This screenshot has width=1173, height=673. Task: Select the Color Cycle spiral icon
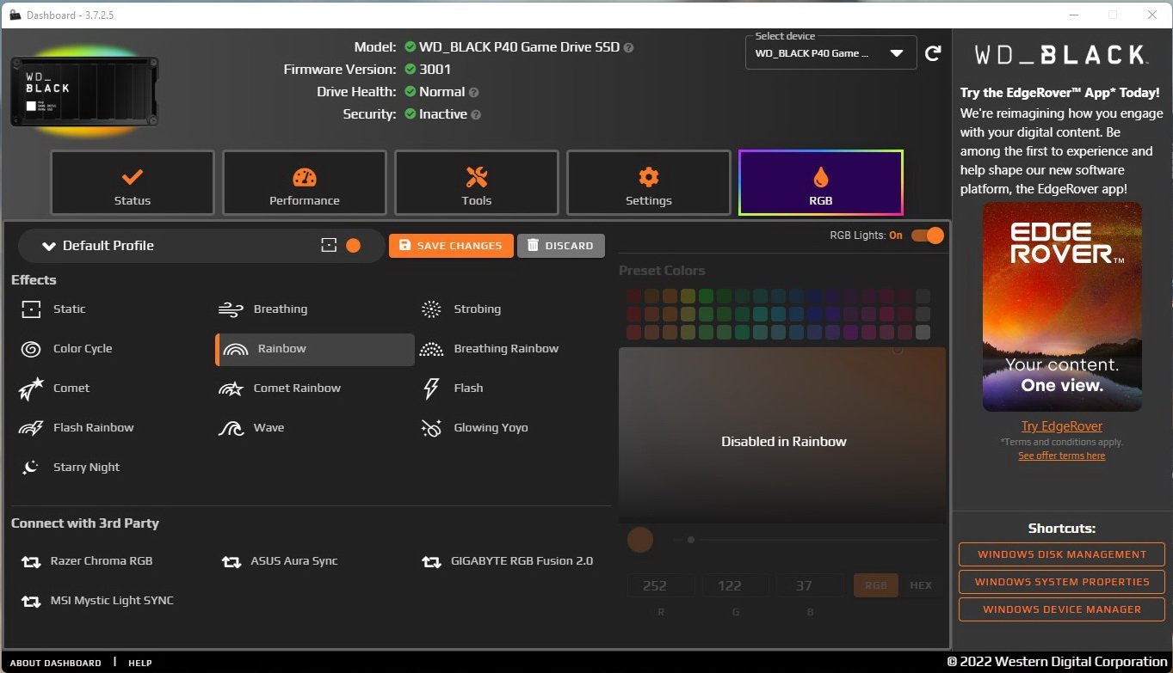(x=31, y=349)
